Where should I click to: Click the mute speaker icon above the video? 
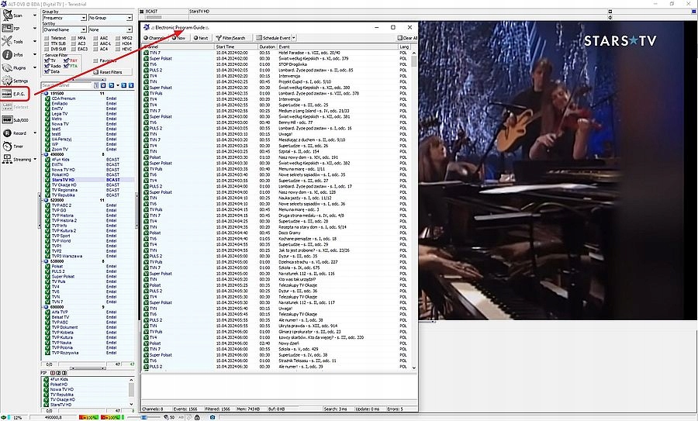[x=610, y=17]
